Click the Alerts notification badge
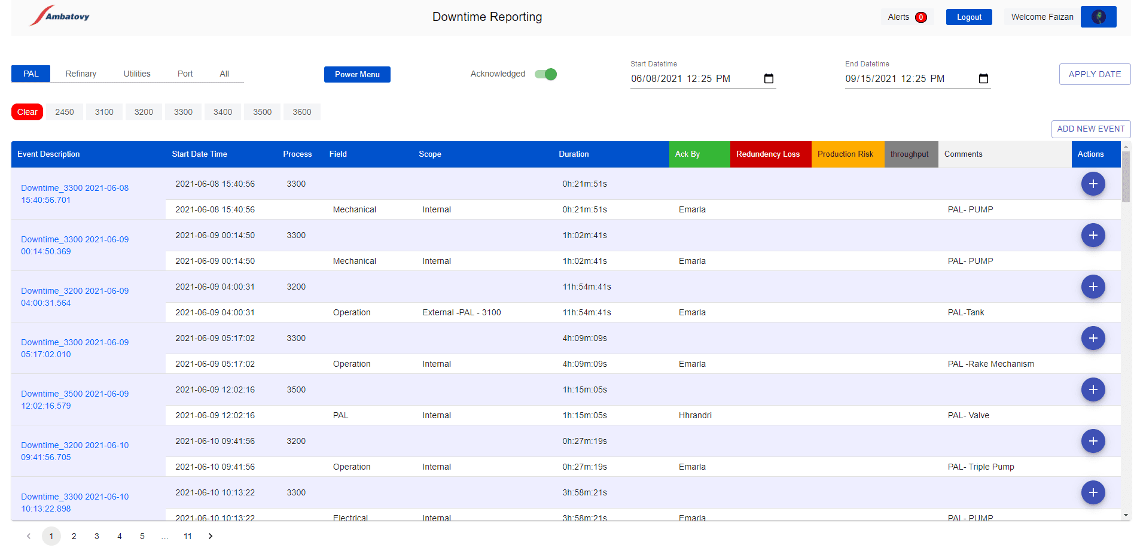Image resolution: width=1137 pixels, height=560 pixels. (922, 17)
